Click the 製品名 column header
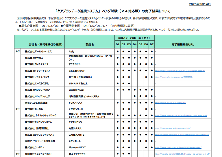 pos(90,44)
